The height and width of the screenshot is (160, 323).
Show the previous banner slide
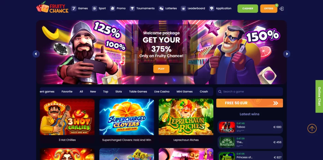36,54
